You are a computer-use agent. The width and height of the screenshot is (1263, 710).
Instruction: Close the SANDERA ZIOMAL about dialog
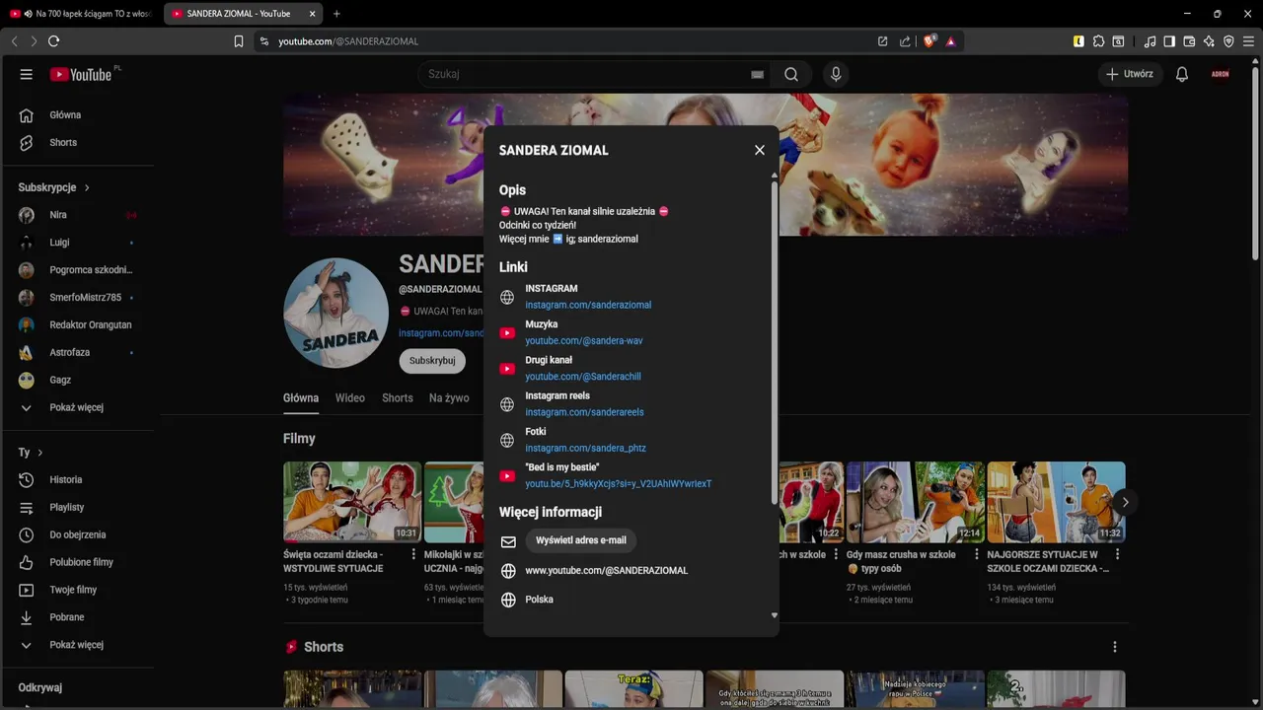point(759,150)
